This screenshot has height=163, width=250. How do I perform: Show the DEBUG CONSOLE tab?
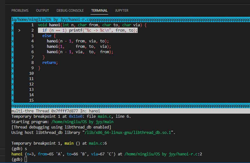tap(70, 10)
